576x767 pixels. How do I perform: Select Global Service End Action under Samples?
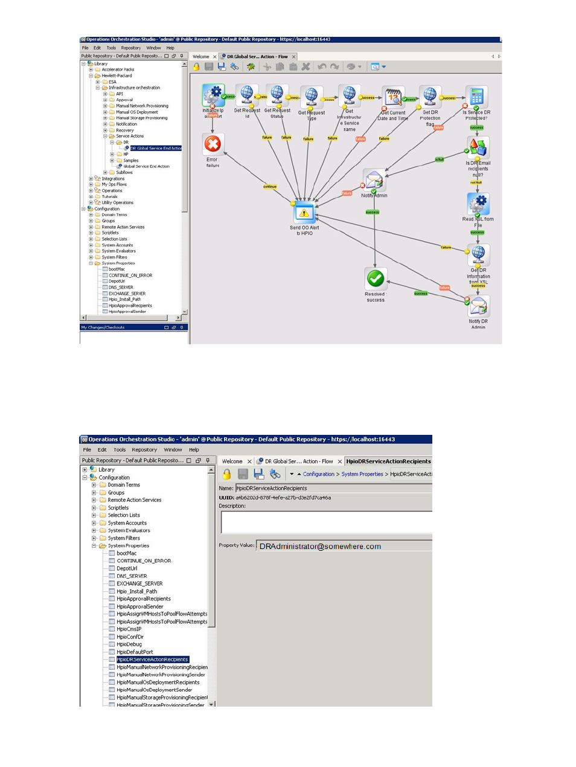pos(146,167)
